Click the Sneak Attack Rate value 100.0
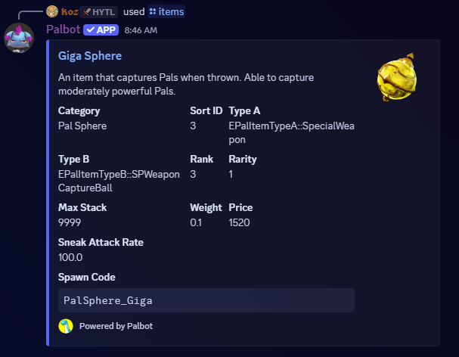This screenshot has height=357, width=459. tap(71, 257)
